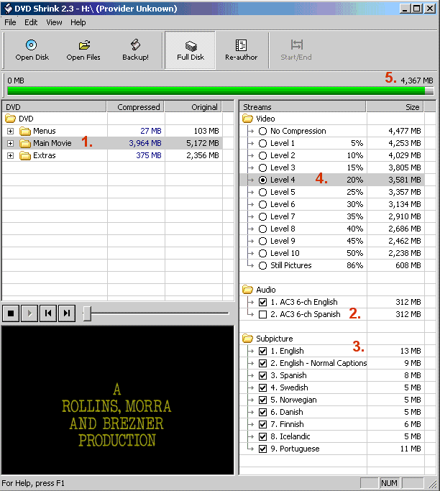Select No Compression radio button
The width and height of the screenshot is (440, 491).
[262, 132]
